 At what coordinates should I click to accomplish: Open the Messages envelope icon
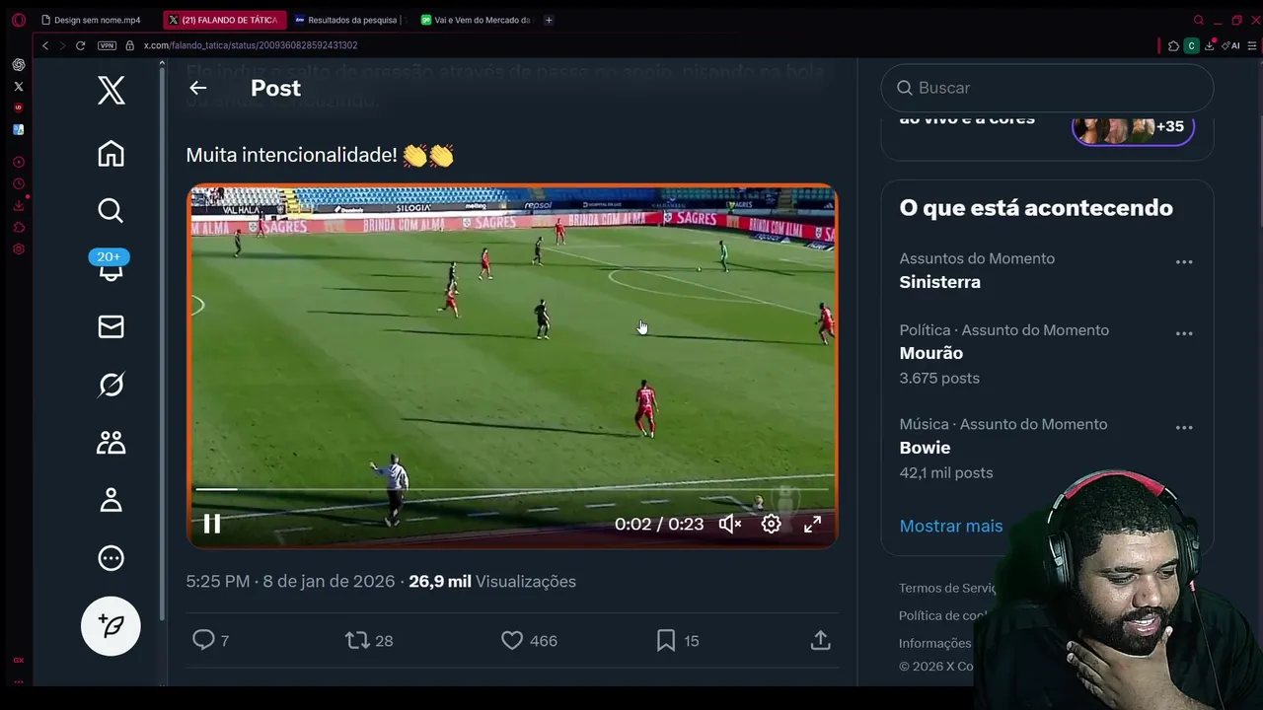[111, 326]
